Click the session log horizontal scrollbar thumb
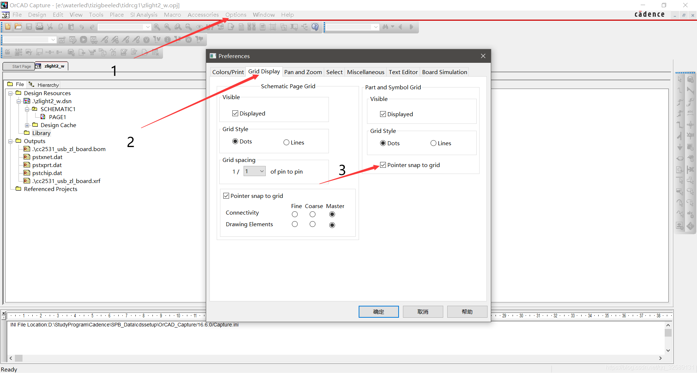 point(19,358)
